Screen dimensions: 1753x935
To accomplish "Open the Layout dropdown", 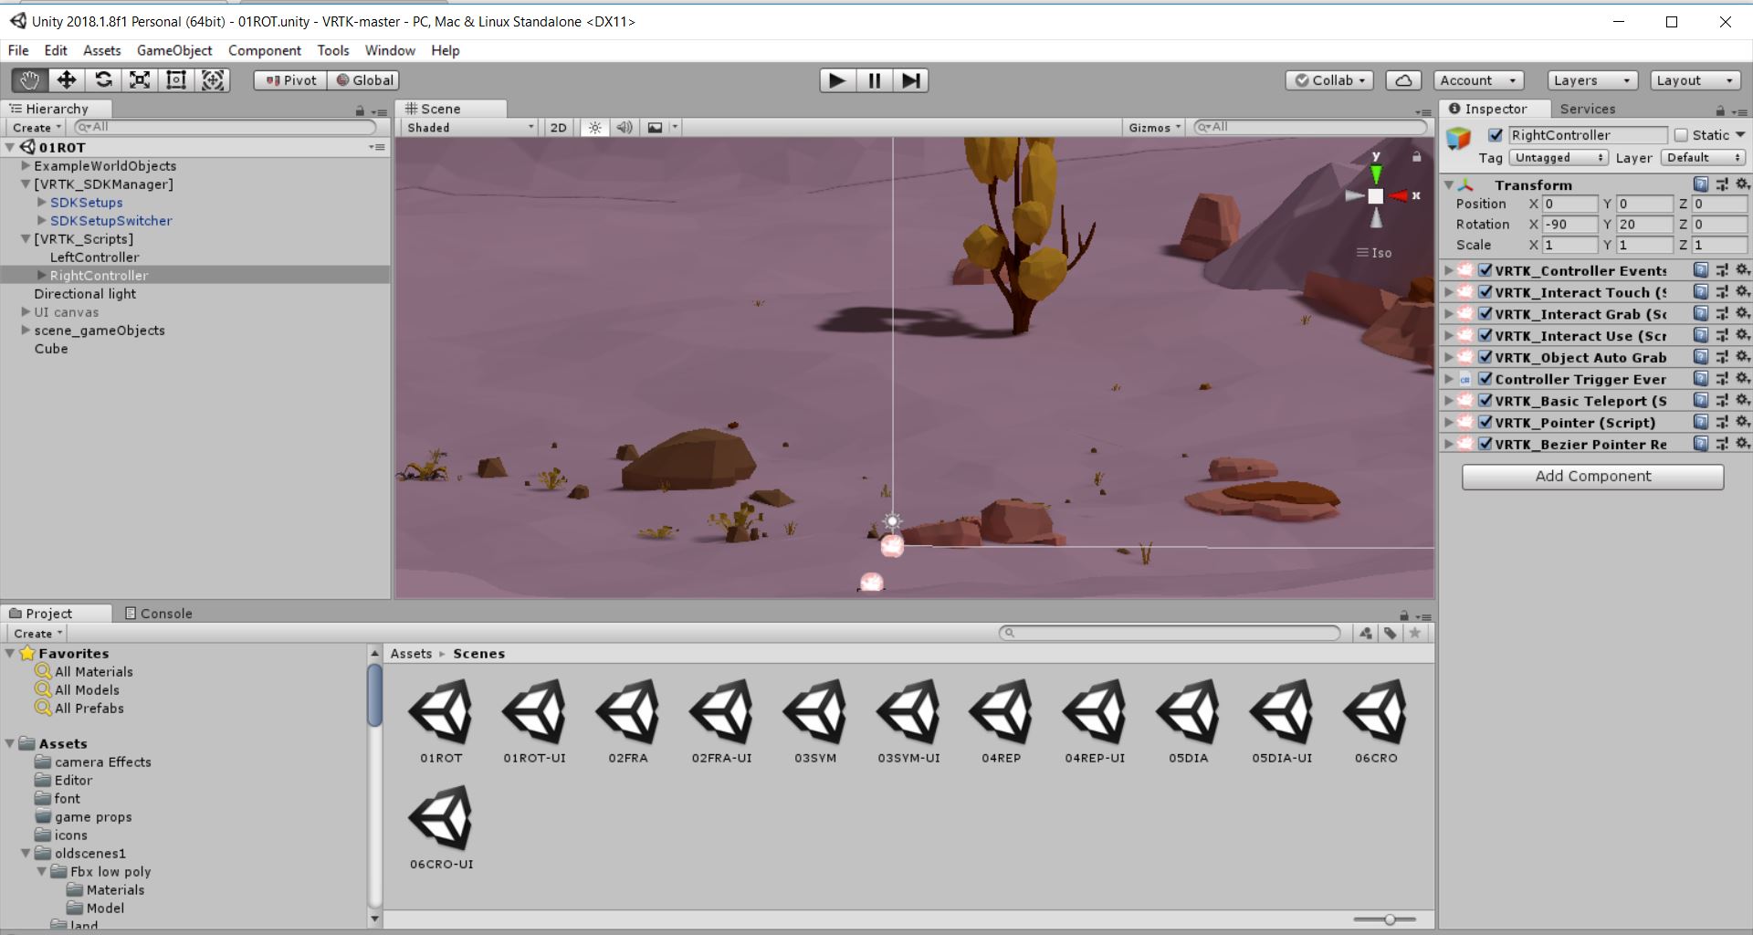I will pyautogui.click(x=1695, y=80).
